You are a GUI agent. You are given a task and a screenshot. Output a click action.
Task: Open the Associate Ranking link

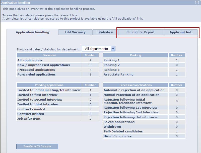(x=118, y=74)
